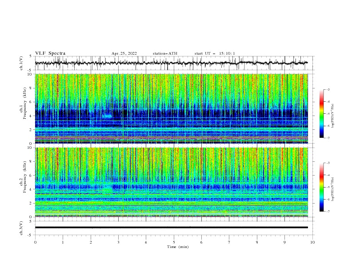Click the 'VLF Spectra' title text

point(50,53)
